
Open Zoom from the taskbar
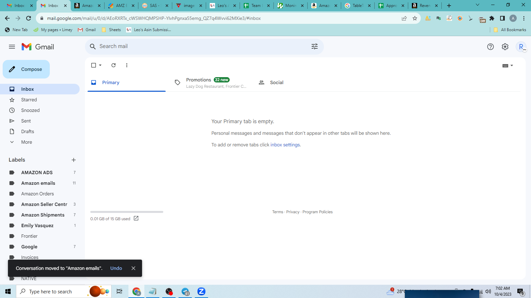click(x=201, y=291)
